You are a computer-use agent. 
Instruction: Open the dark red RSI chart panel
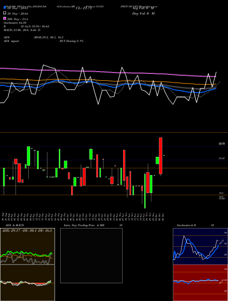(x=200, y=283)
